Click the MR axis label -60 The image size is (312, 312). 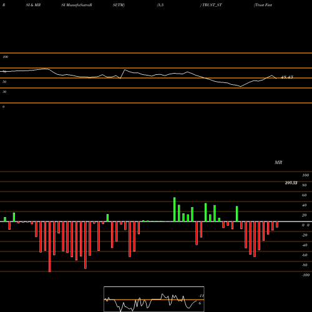tap(305, 255)
